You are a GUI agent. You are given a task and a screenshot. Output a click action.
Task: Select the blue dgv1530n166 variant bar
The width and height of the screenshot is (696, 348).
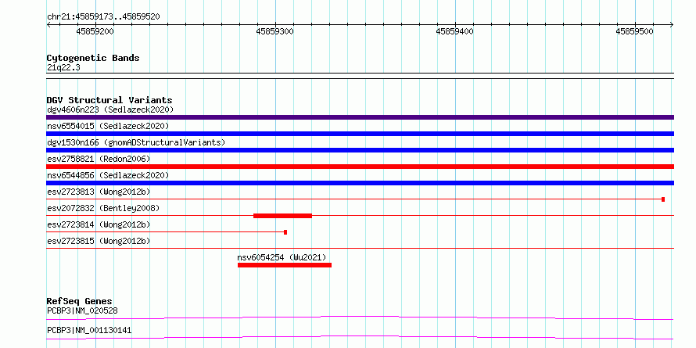pyautogui.click(x=360, y=150)
